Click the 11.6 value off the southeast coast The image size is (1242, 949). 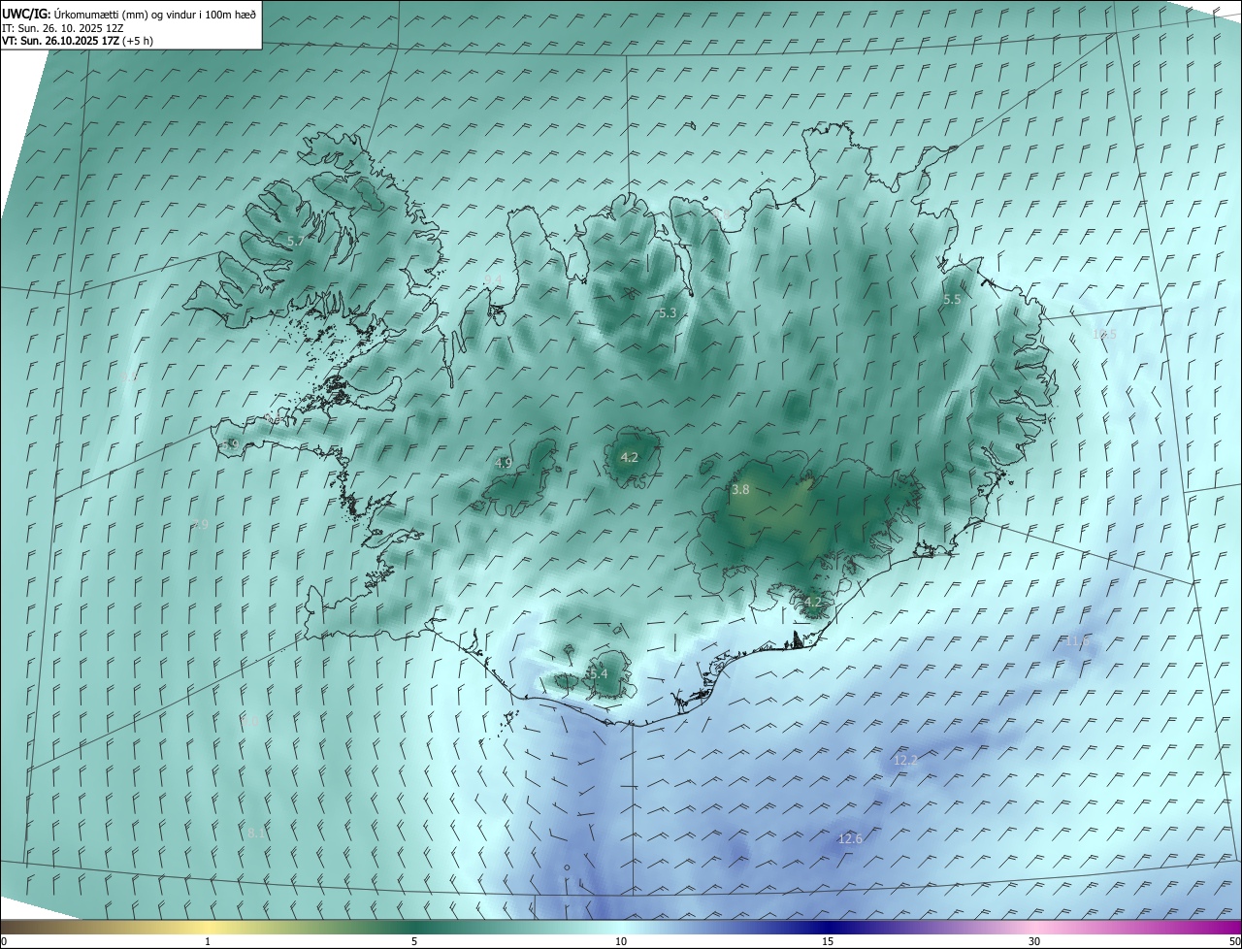click(x=1077, y=641)
